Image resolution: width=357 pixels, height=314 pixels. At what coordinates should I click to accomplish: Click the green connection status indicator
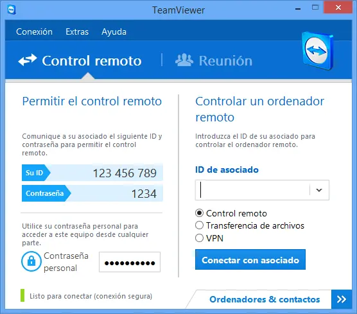pyautogui.click(x=22, y=295)
